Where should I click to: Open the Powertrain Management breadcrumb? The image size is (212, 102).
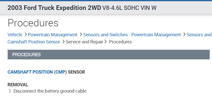(x=53, y=35)
